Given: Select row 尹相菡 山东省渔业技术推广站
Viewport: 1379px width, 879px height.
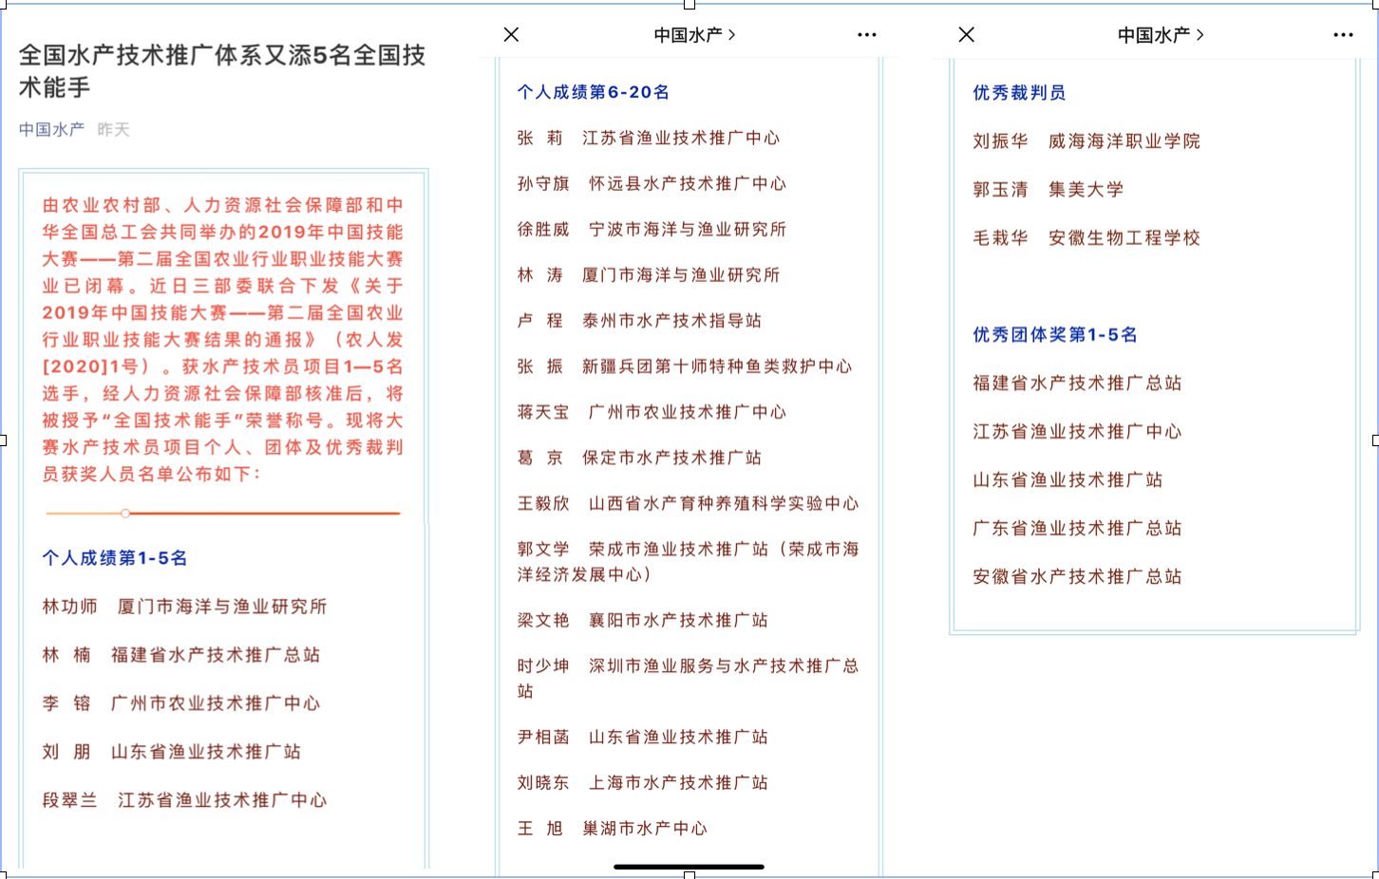Looking at the screenshot, I should click(x=643, y=738).
